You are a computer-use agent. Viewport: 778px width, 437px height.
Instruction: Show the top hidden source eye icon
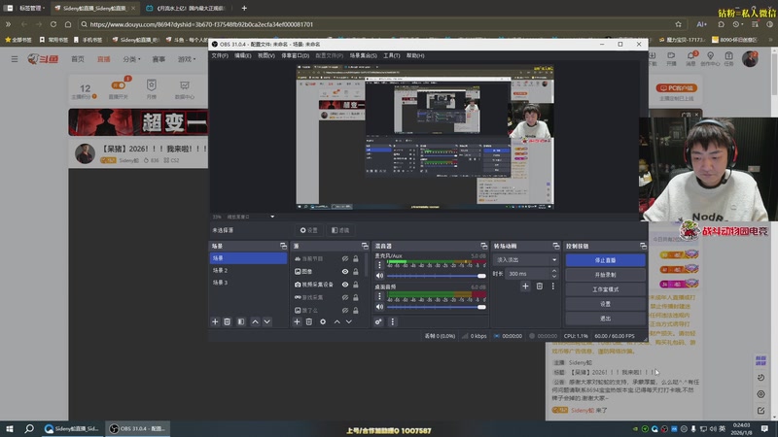pyautogui.click(x=345, y=258)
